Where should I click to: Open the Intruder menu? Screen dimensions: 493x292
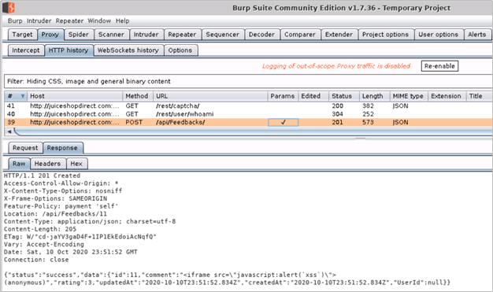pyautogui.click(x=39, y=20)
